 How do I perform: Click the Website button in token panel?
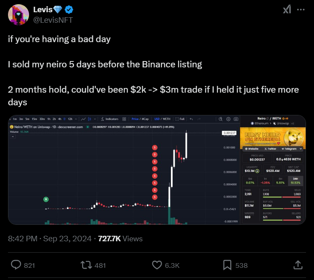click(252, 149)
